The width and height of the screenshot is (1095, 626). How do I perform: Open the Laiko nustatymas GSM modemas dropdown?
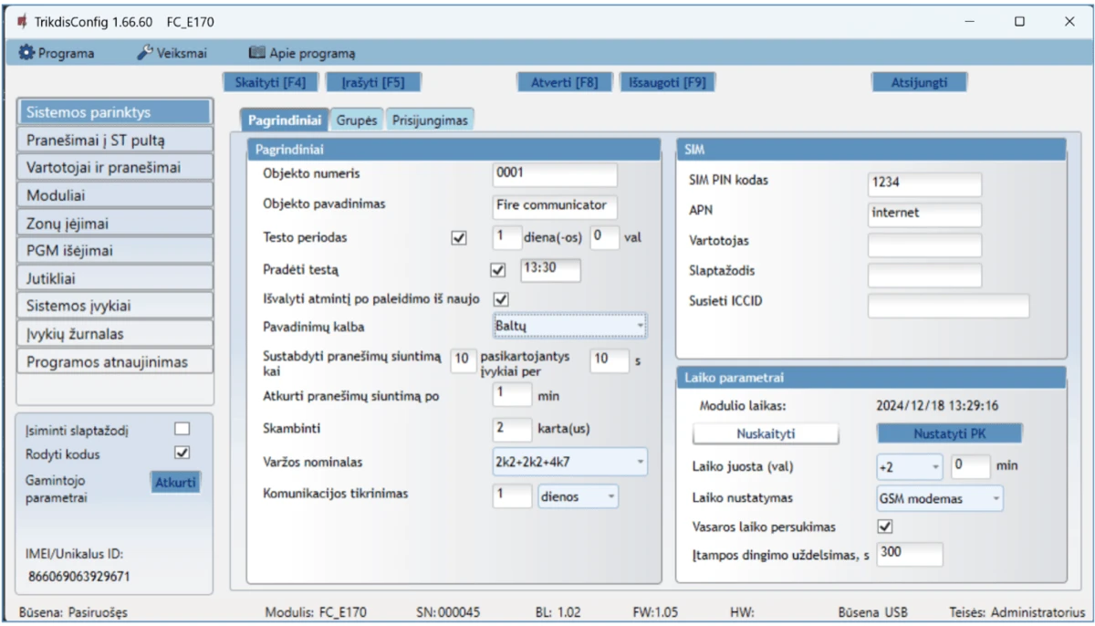tap(939, 498)
